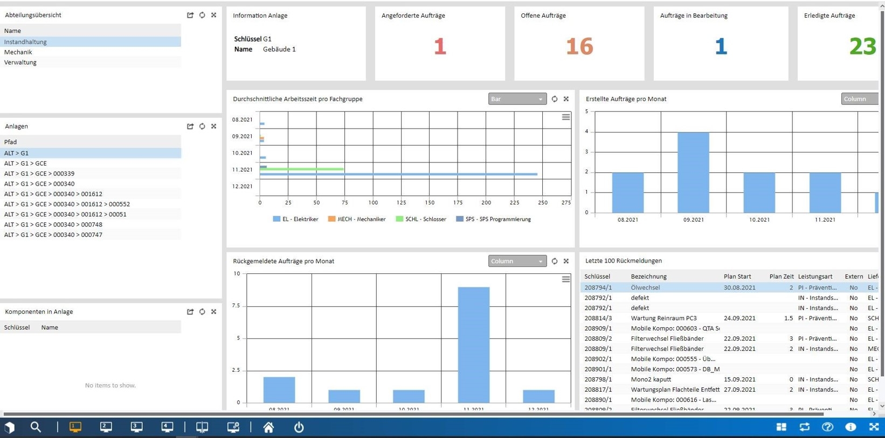Open the Bar chart type dropdown
Viewport: 885px width, 438px height.
(x=517, y=99)
